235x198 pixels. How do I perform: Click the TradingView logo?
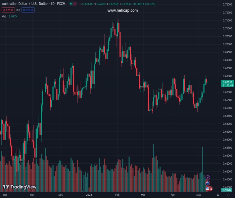pos(20,187)
